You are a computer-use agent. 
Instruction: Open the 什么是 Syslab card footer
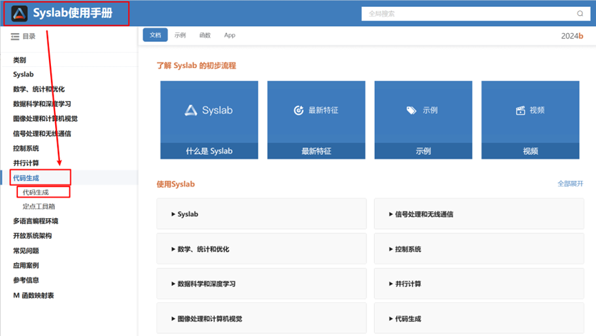click(209, 151)
